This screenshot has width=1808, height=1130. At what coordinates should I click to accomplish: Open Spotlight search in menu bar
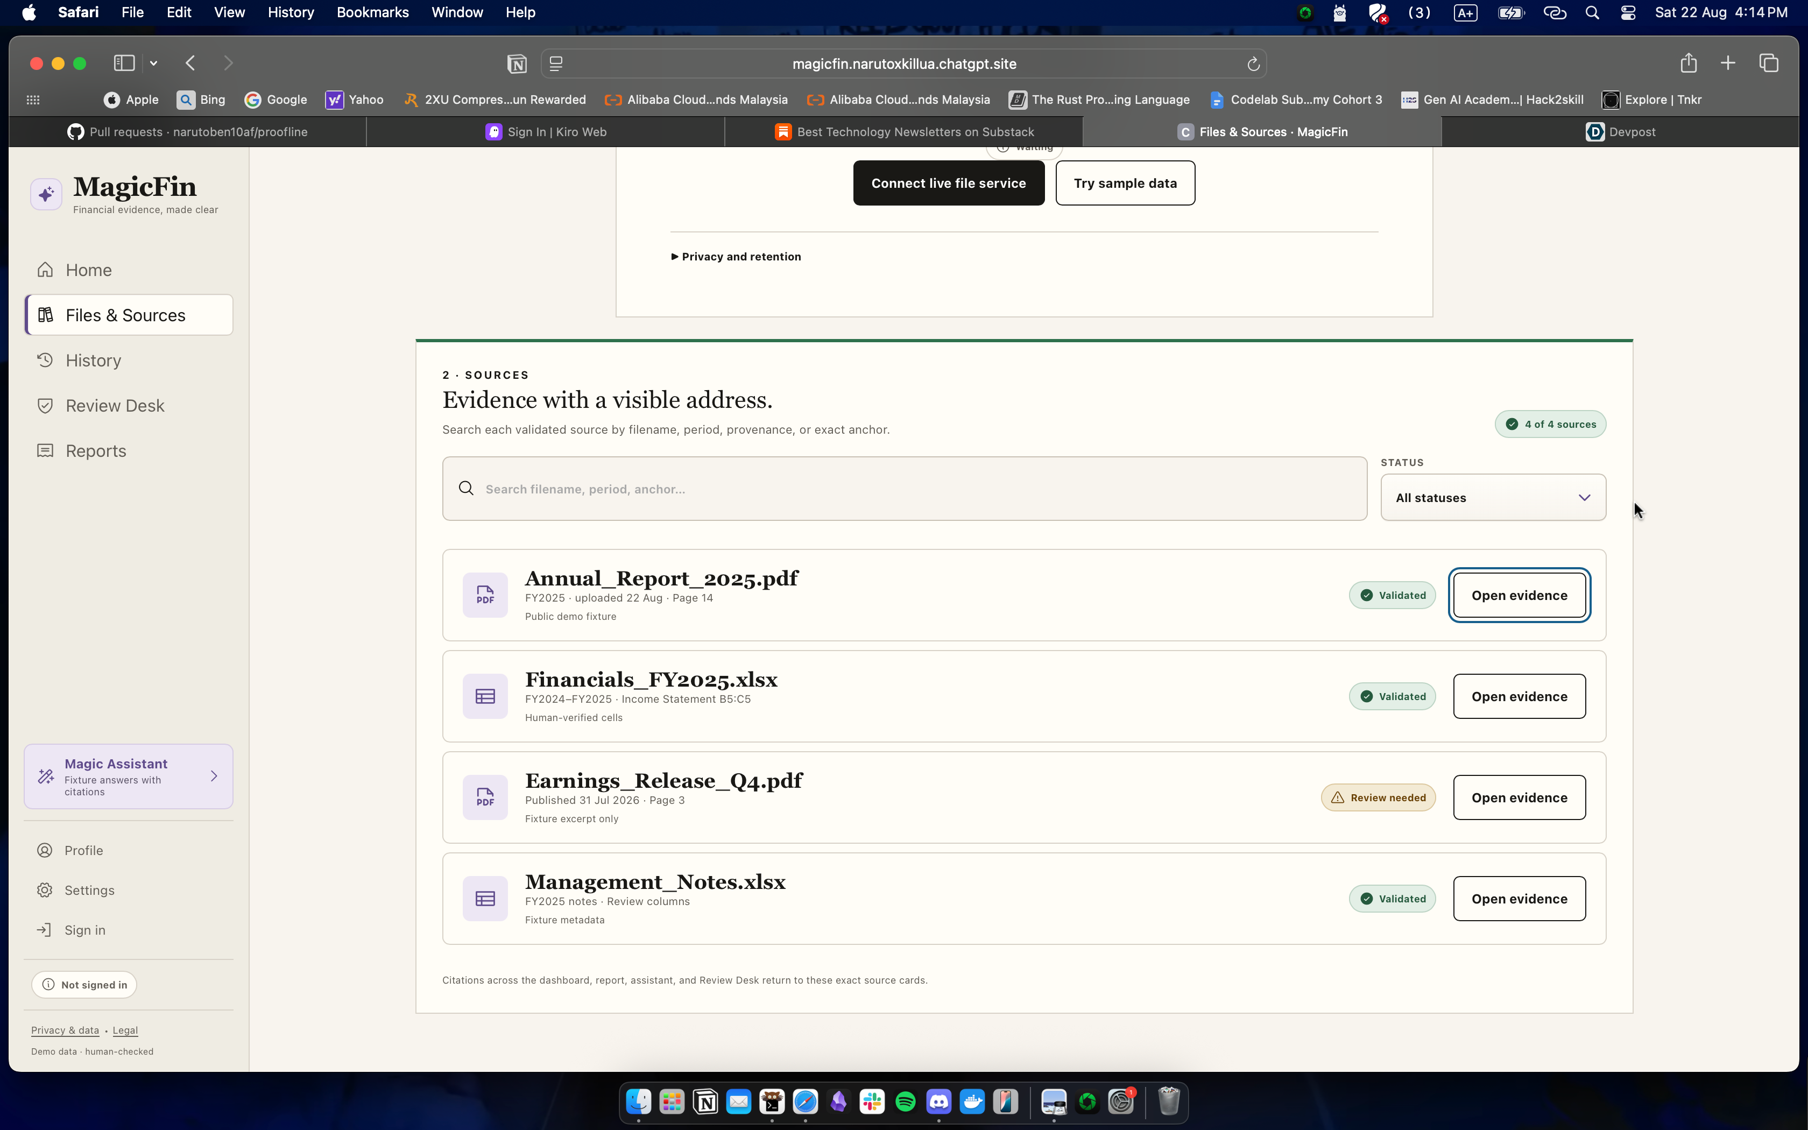[1592, 13]
